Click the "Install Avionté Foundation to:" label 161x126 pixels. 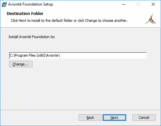tap(32, 37)
